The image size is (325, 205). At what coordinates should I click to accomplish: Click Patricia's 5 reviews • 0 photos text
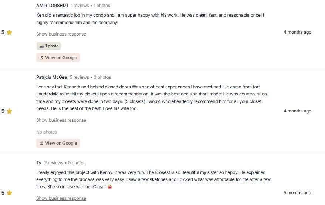point(90,77)
